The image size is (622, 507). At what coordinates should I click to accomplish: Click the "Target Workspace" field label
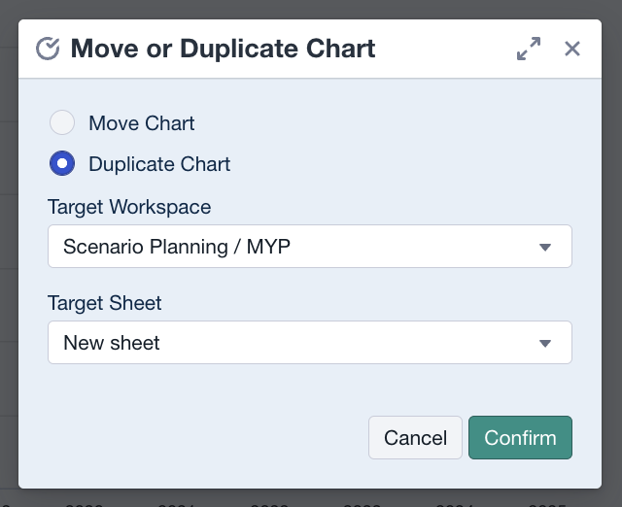pos(129,207)
